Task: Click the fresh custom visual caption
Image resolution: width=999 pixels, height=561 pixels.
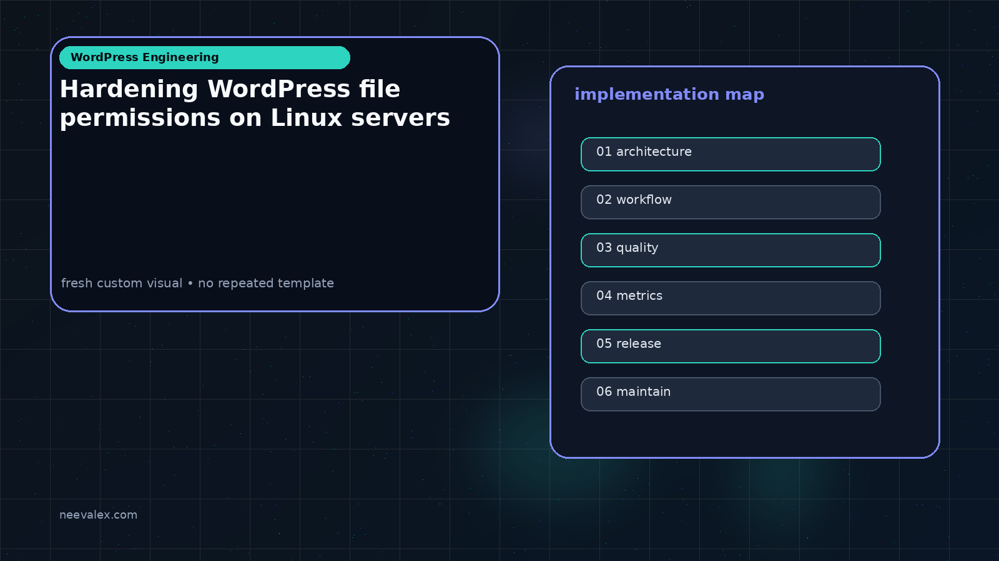Action: (x=197, y=283)
